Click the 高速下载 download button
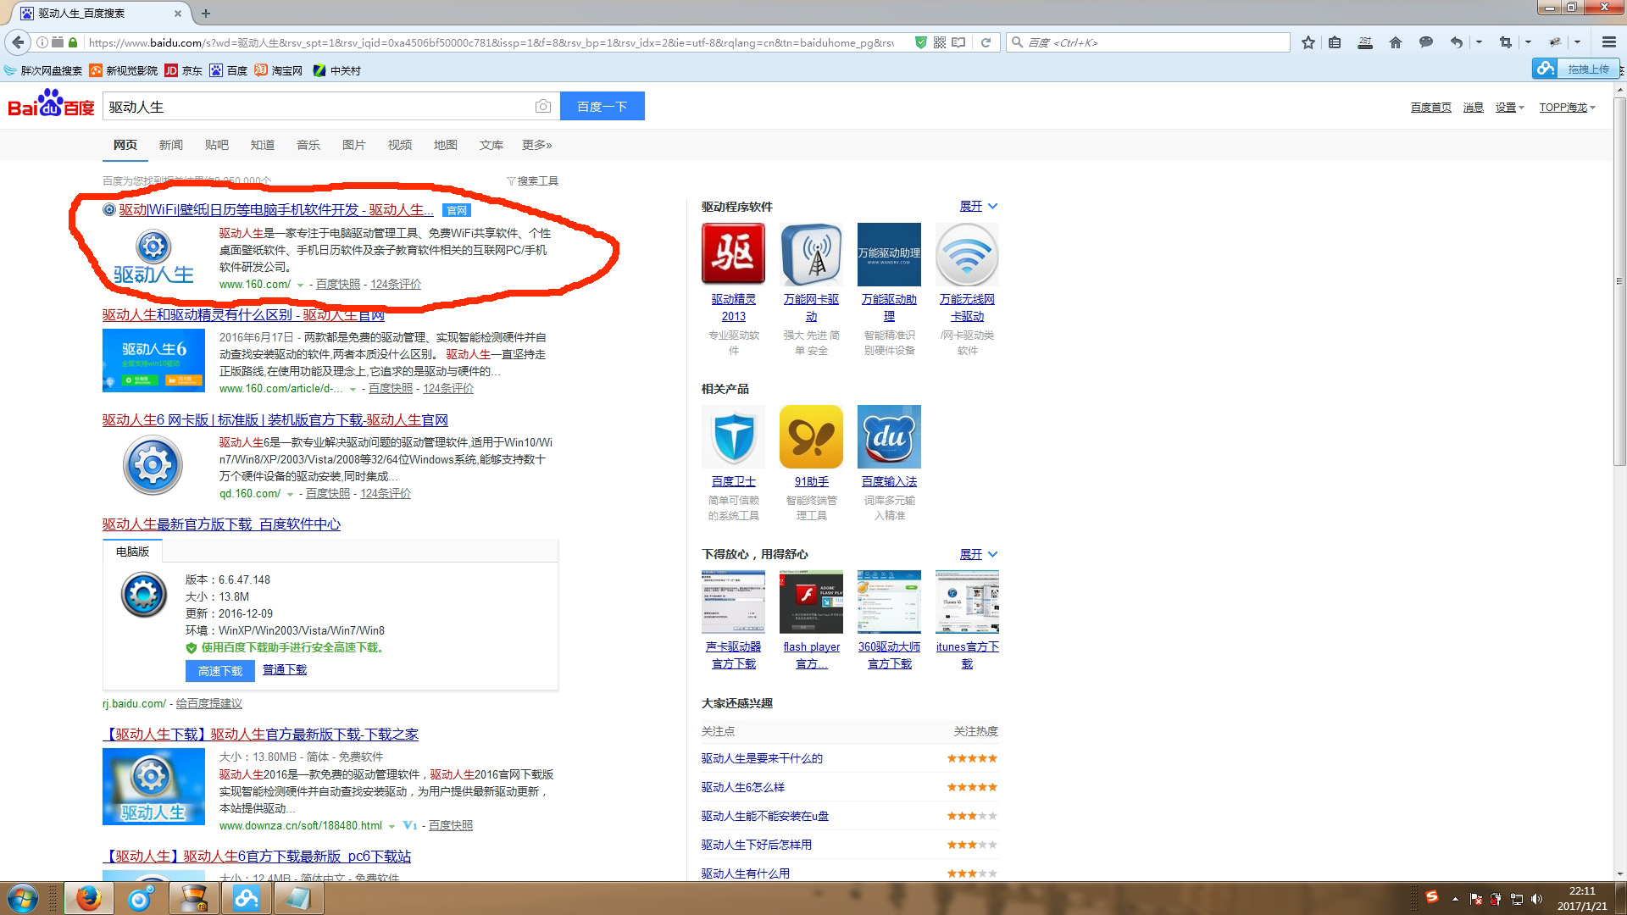 pos(219,670)
